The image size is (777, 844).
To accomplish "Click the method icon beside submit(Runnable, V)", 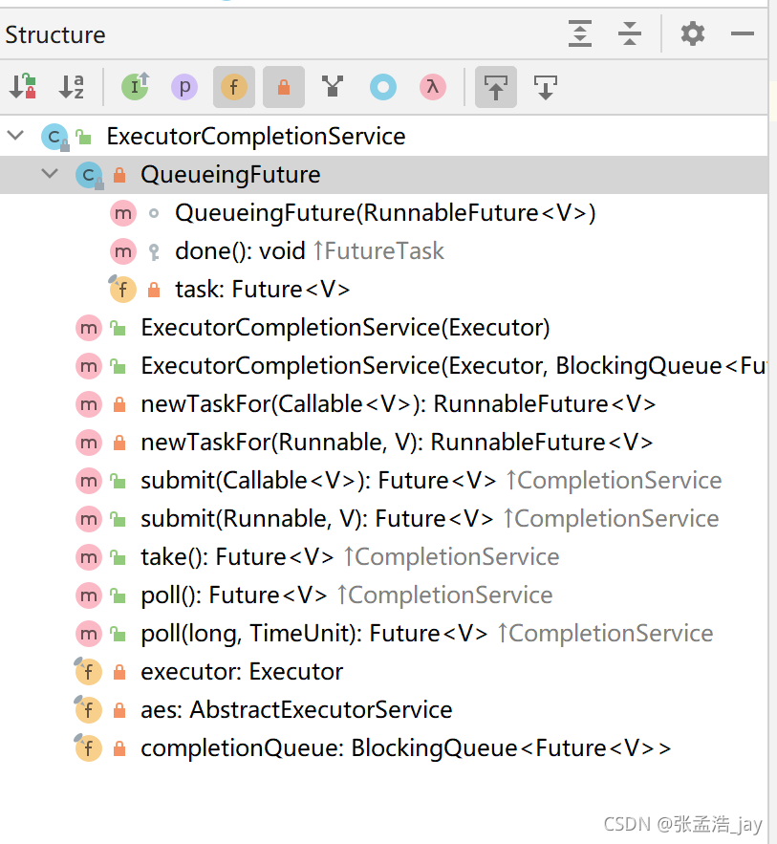I will point(89,519).
